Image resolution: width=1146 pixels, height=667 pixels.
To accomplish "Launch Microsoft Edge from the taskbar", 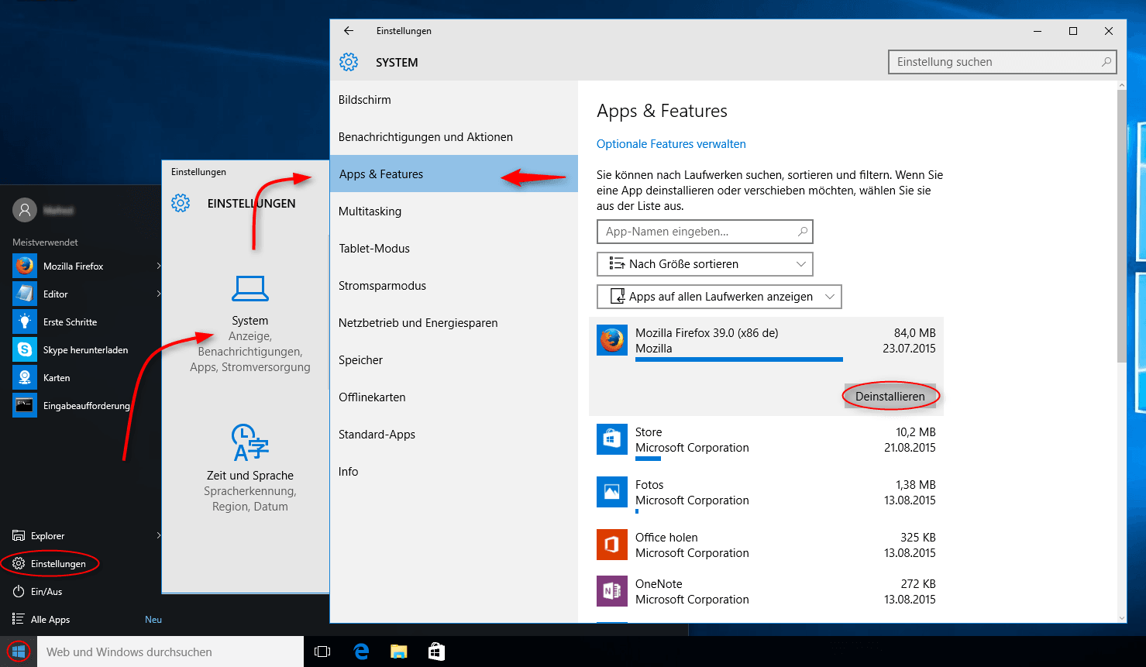I will point(361,652).
